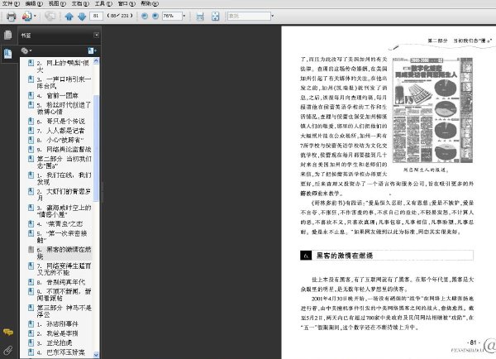Go to previous page with up arrow
496x359 pixels.
[x=69, y=17]
